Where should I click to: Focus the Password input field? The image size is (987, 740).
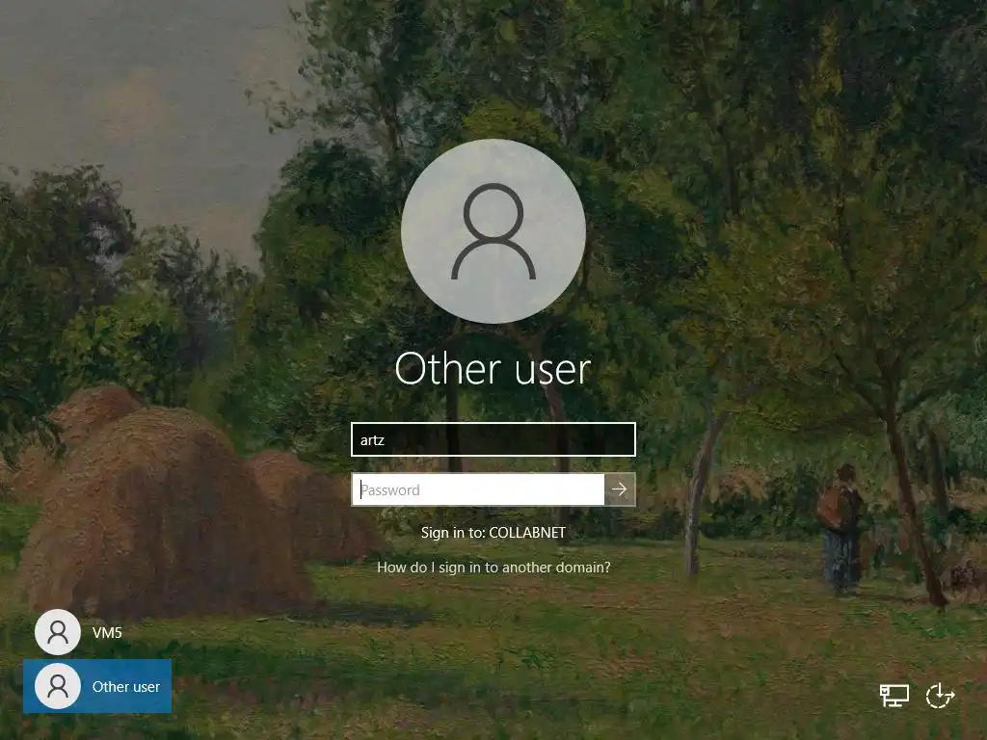pos(478,489)
